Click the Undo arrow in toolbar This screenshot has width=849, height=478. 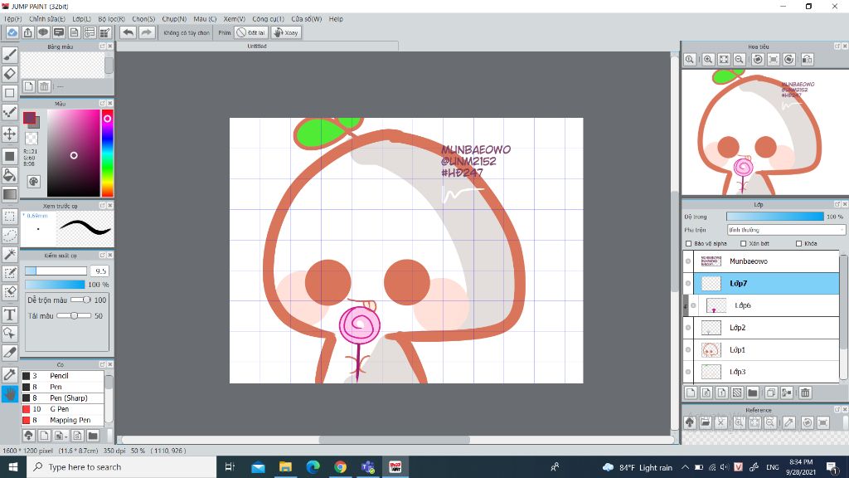128,32
